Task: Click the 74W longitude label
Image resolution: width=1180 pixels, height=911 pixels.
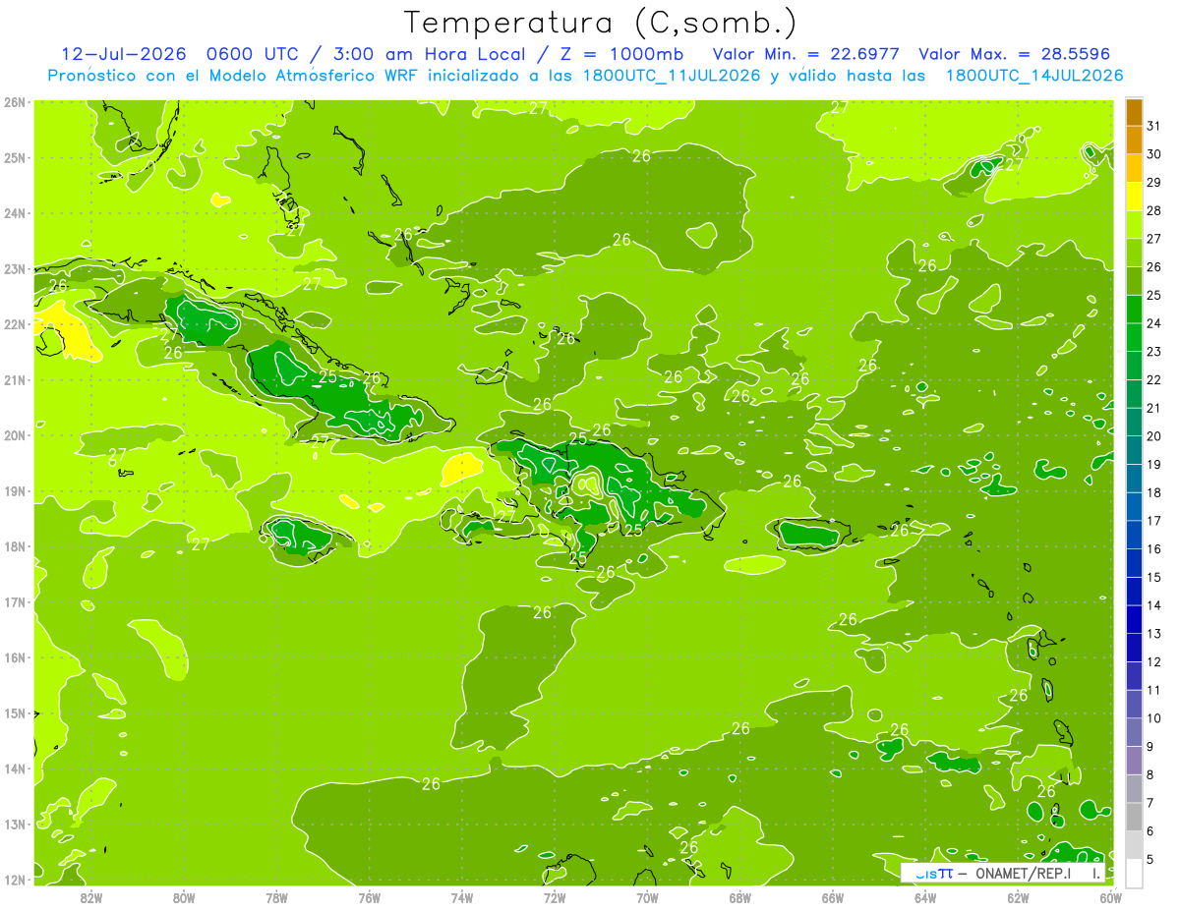Action: [x=462, y=897]
